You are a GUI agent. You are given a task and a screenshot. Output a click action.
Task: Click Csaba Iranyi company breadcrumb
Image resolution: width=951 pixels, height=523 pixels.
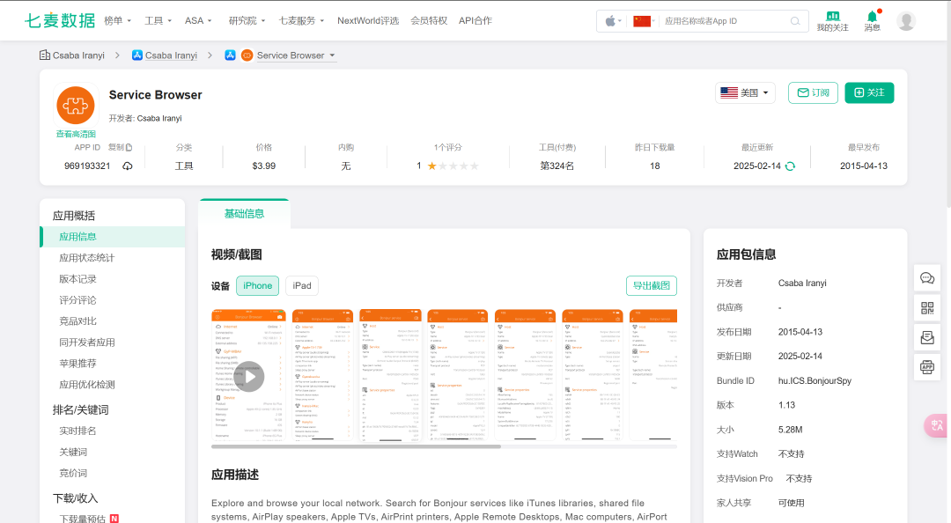(x=72, y=55)
